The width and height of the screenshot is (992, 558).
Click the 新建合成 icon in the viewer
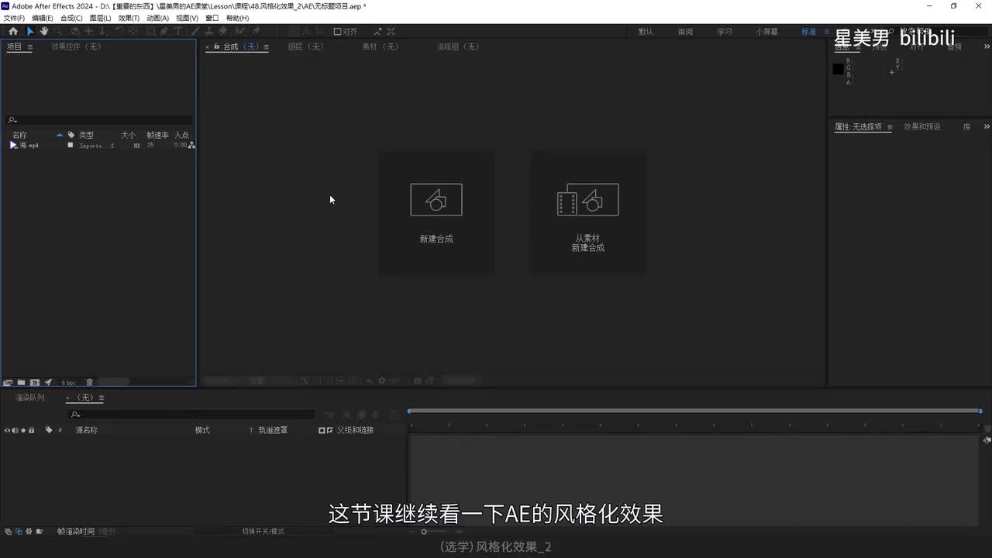click(x=436, y=200)
